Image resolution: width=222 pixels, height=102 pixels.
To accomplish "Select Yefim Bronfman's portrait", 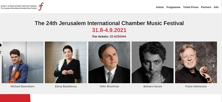I will [109, 62].
